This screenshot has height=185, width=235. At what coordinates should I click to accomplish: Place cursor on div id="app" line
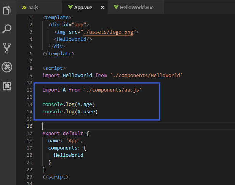[x=69, y=25]
